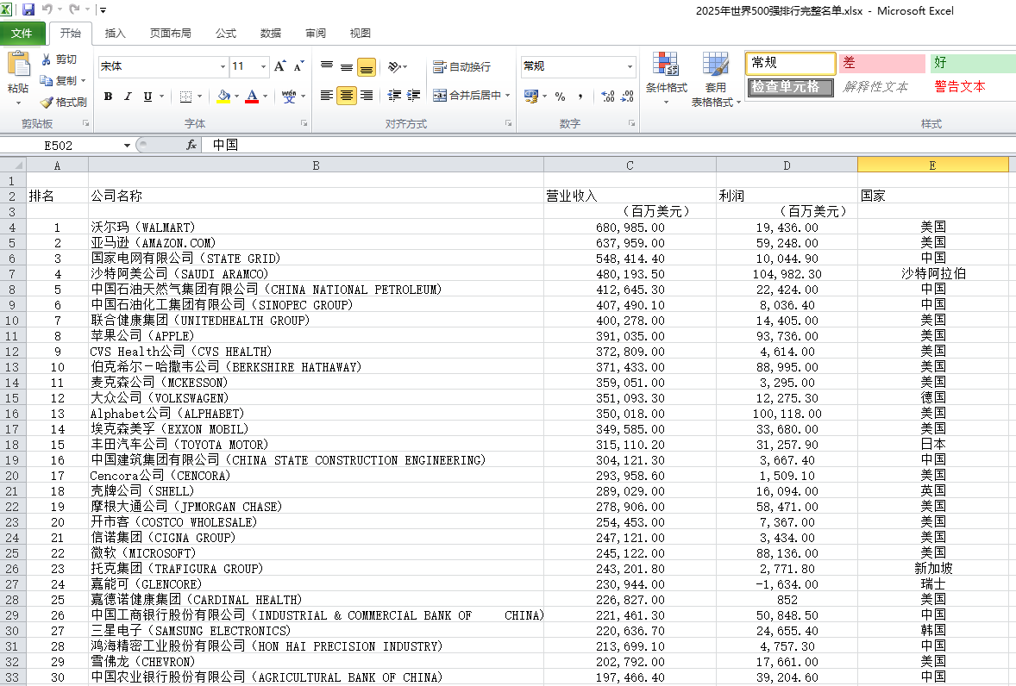Open Format as Table (套用表格格式)
Image resolution: width=1016 pixels, height=686 pixels.
715,79
